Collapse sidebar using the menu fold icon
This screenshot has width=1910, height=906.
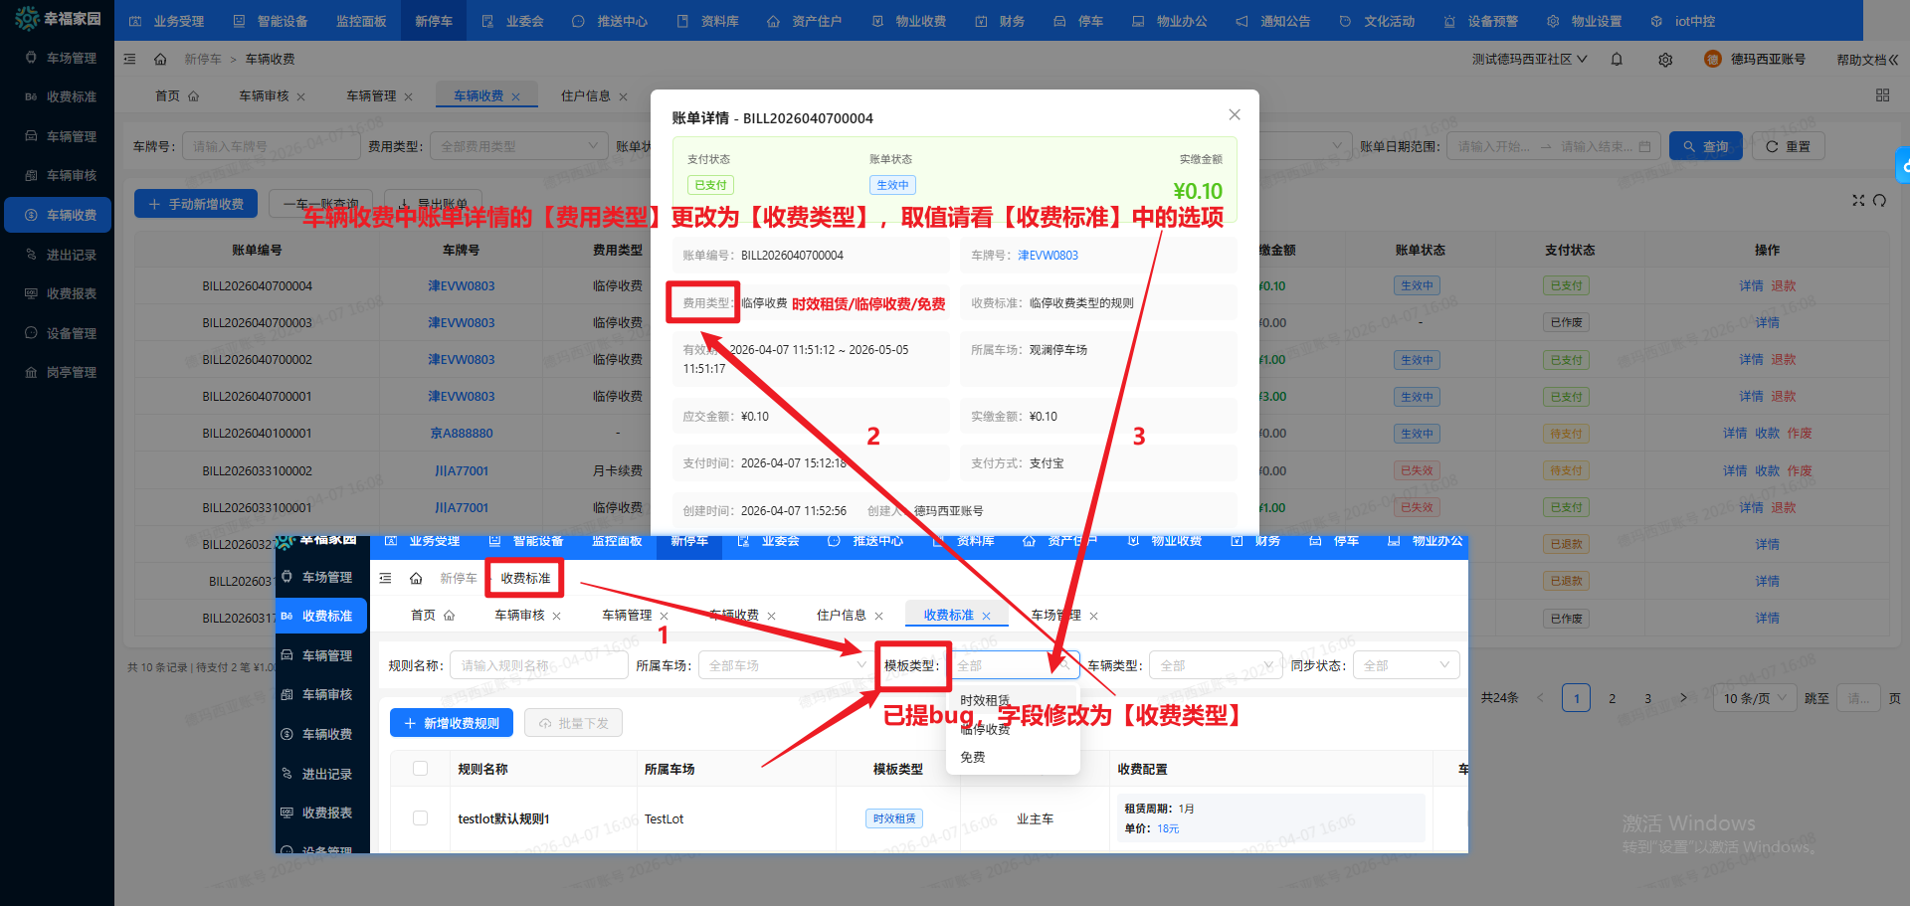click(130, 60)
